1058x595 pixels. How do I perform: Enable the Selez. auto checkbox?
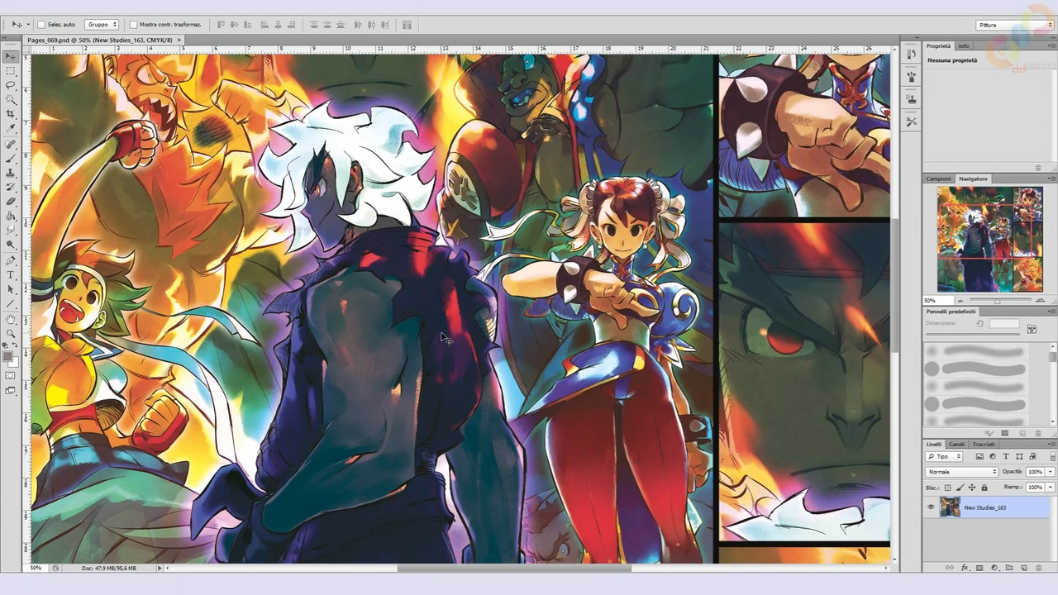click(41, 25)
